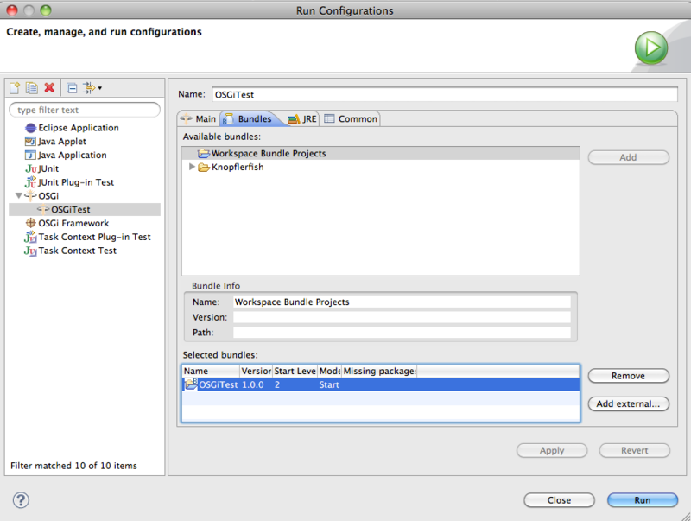The height and width of the screenshot is (521, 691).
Task: Select OSGiTest launch configuration in tree
Action: [85, 209]
